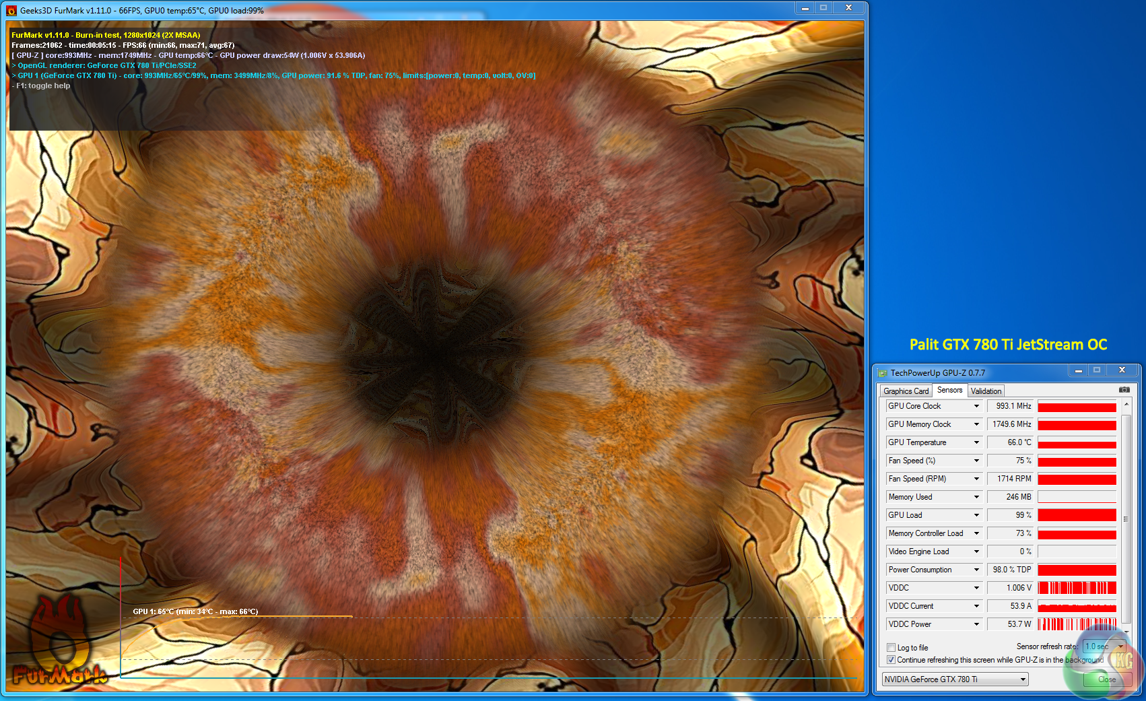Click the 1749.6 MHz memory clock value
This screenshot has height=701, width=1146.
point(1010,424)
